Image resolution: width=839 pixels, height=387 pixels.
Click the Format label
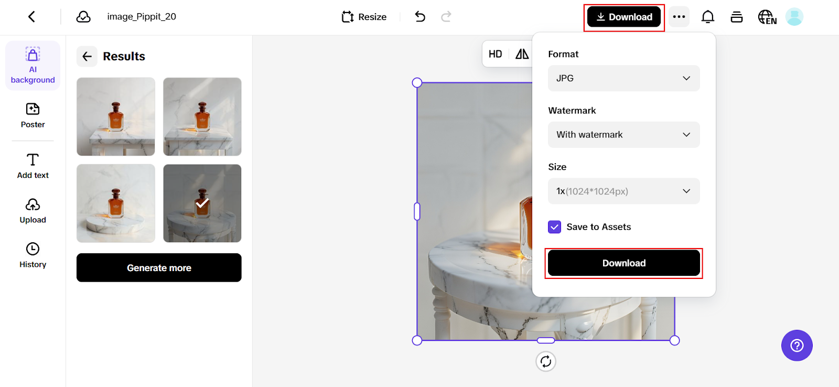[563, 54]
